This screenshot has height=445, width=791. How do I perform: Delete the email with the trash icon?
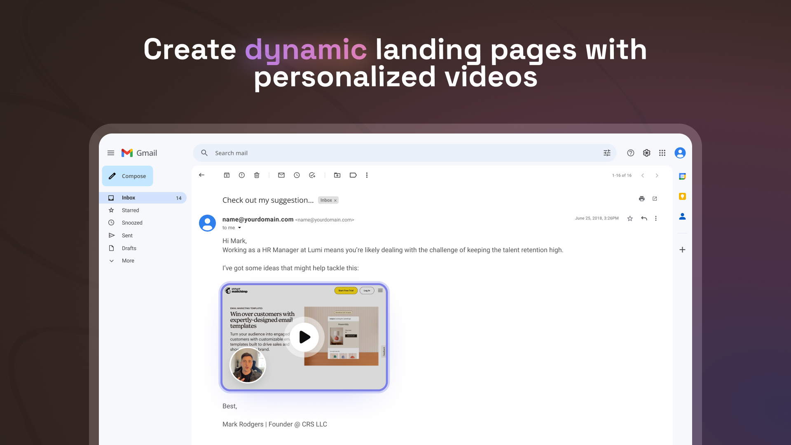257,175
